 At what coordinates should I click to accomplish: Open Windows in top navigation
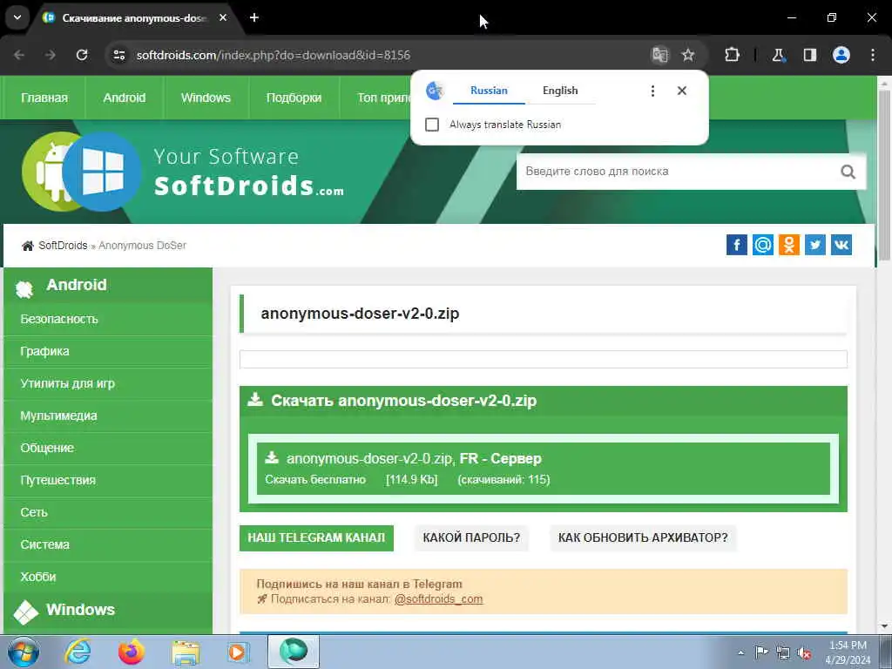tap(206, 98)
